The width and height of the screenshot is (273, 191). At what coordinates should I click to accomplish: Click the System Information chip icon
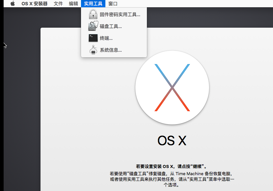[x=93, y=50]
